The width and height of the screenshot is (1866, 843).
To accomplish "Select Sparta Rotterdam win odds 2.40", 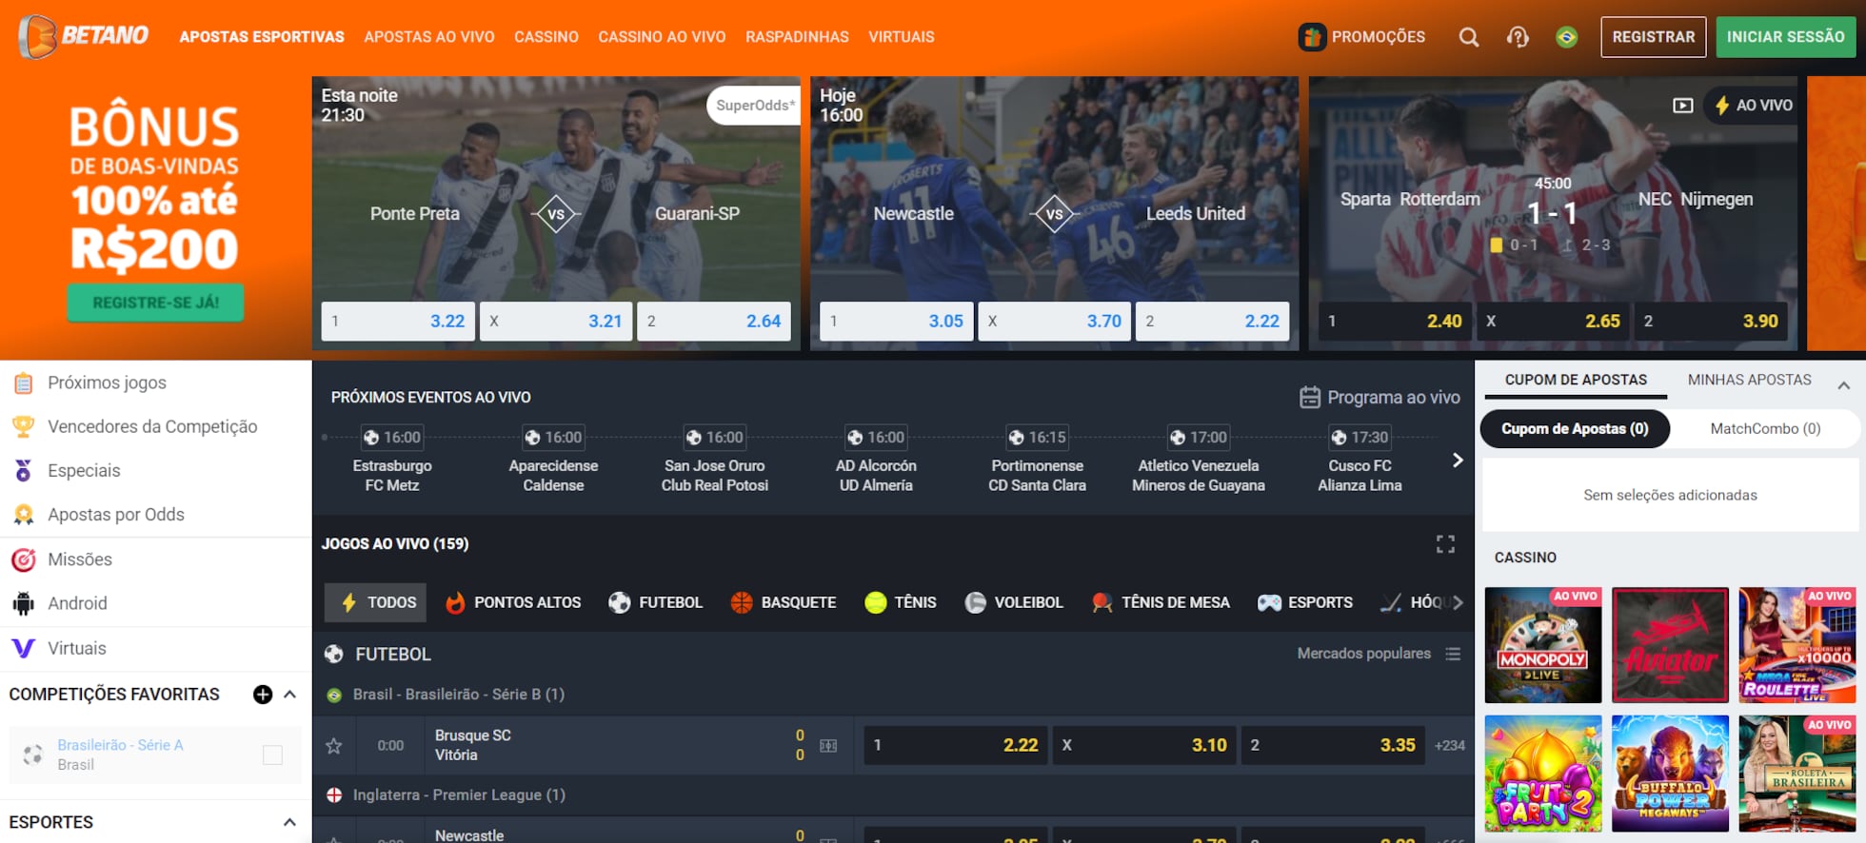I will click(x=1395, y=321).
